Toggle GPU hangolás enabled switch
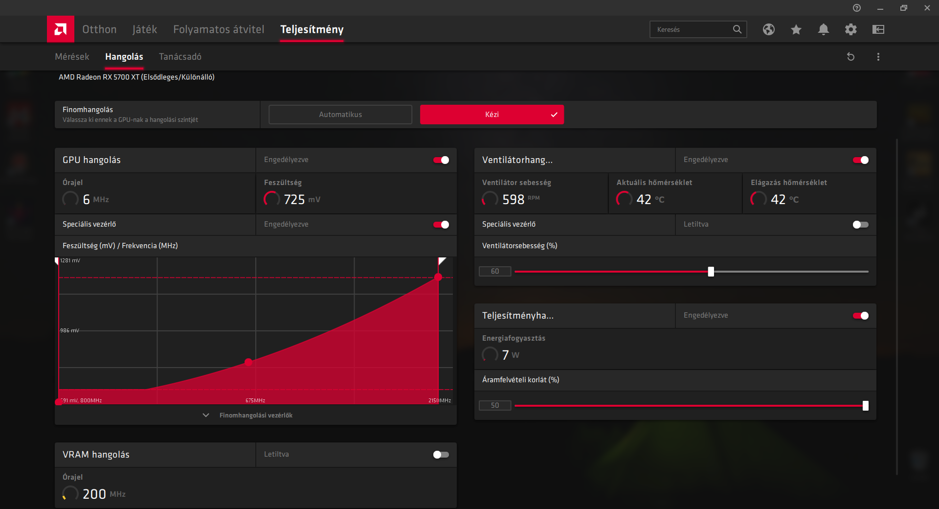This screenshot has height=509, width=939. (x=441, y=160)
